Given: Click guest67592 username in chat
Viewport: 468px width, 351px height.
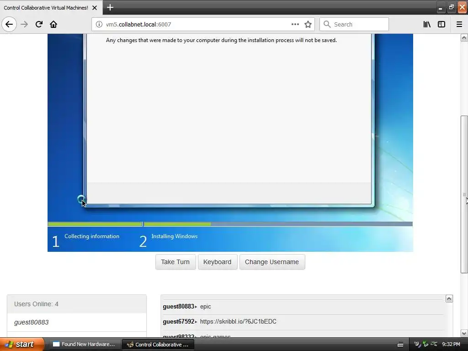Looking at the screenshot, I should tap(179, 321).
